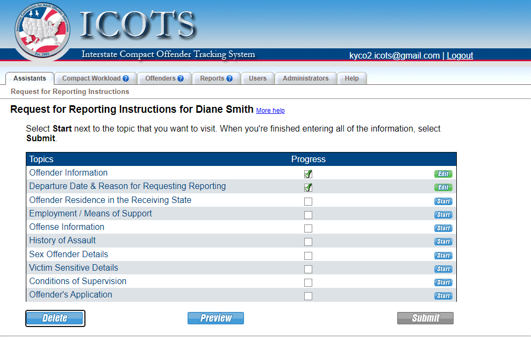Start the Offense Information topic

tap(443, 228)
